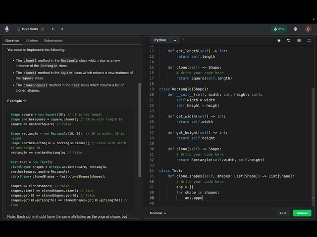Switch to the Submissions tab
This screenshot has width=317, height=237.
tap(53, 40)
